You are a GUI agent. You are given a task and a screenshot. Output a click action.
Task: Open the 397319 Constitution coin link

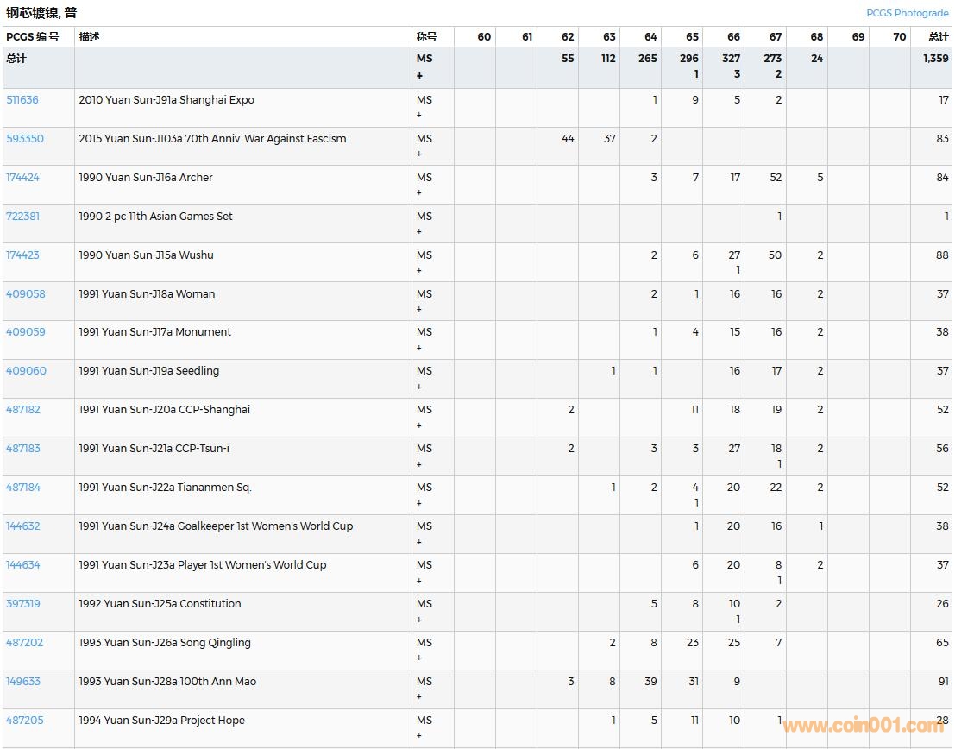(22, 604)
